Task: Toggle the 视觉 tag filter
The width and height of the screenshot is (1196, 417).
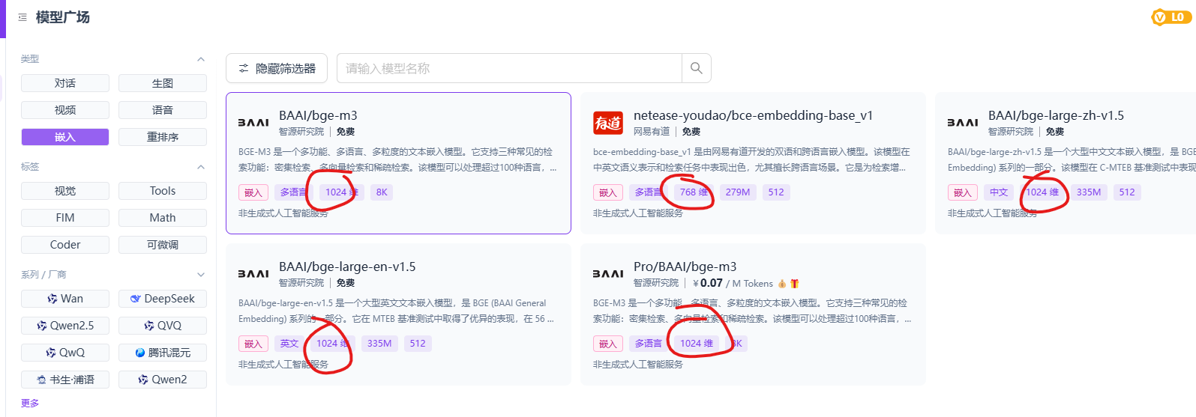Action: [65, 191]
